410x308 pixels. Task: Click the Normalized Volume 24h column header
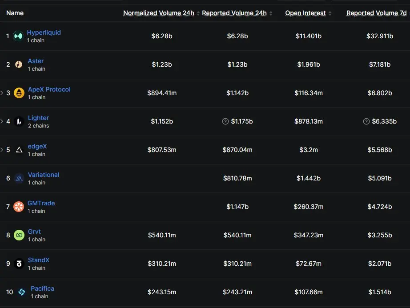[159, 13]
